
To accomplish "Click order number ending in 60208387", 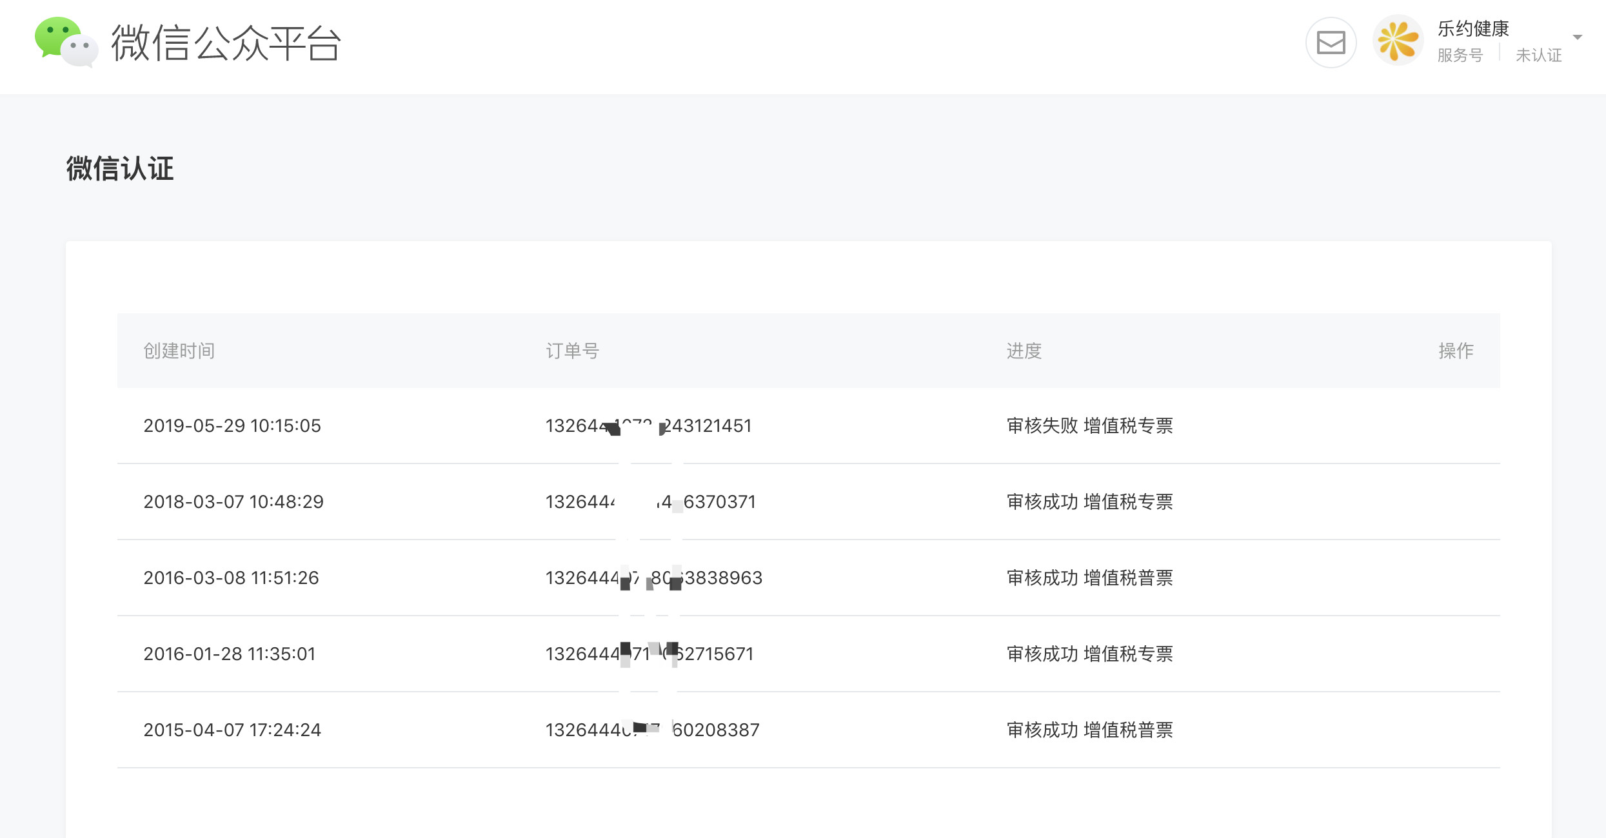I will pyautogui.click(x=652, y=730).
